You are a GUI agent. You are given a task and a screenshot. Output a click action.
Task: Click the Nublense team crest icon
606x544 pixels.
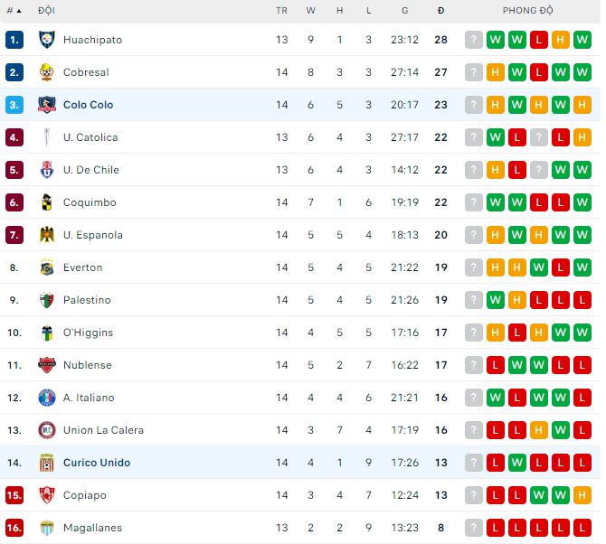(x=47, y=365)
